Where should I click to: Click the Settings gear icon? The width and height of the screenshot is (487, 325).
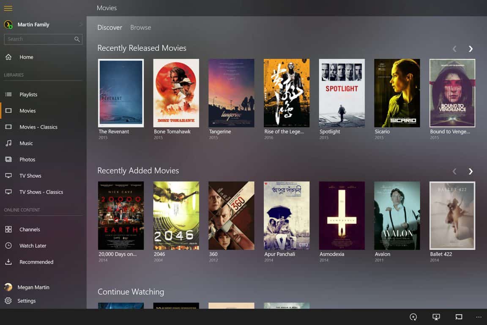pos(8,301)
